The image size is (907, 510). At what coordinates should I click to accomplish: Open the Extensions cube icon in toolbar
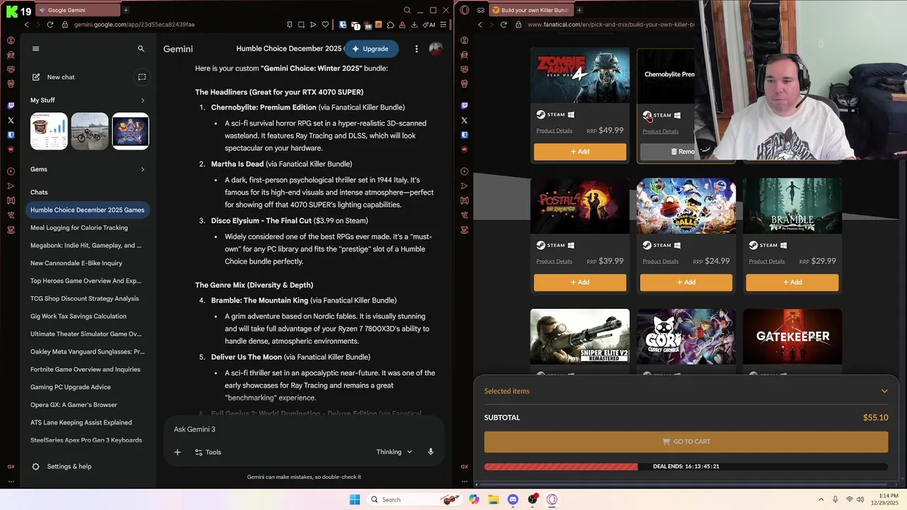pos(390,24)
